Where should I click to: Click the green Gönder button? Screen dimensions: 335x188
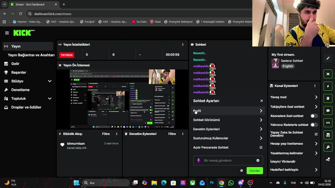(255, 171)
